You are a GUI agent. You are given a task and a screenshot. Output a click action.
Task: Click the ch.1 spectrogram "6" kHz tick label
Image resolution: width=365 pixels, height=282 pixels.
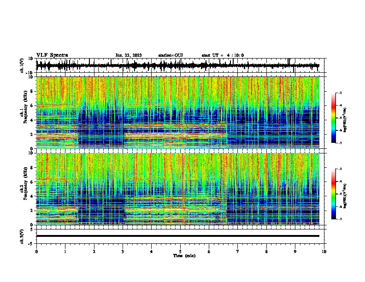32,106
